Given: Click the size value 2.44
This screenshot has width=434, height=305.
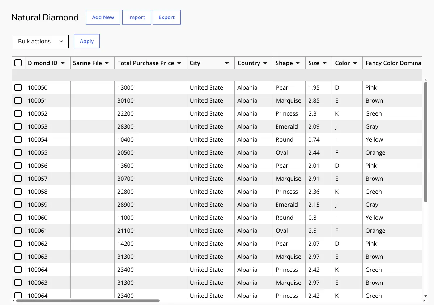Looking at the screenshot, I should (314, 152).
